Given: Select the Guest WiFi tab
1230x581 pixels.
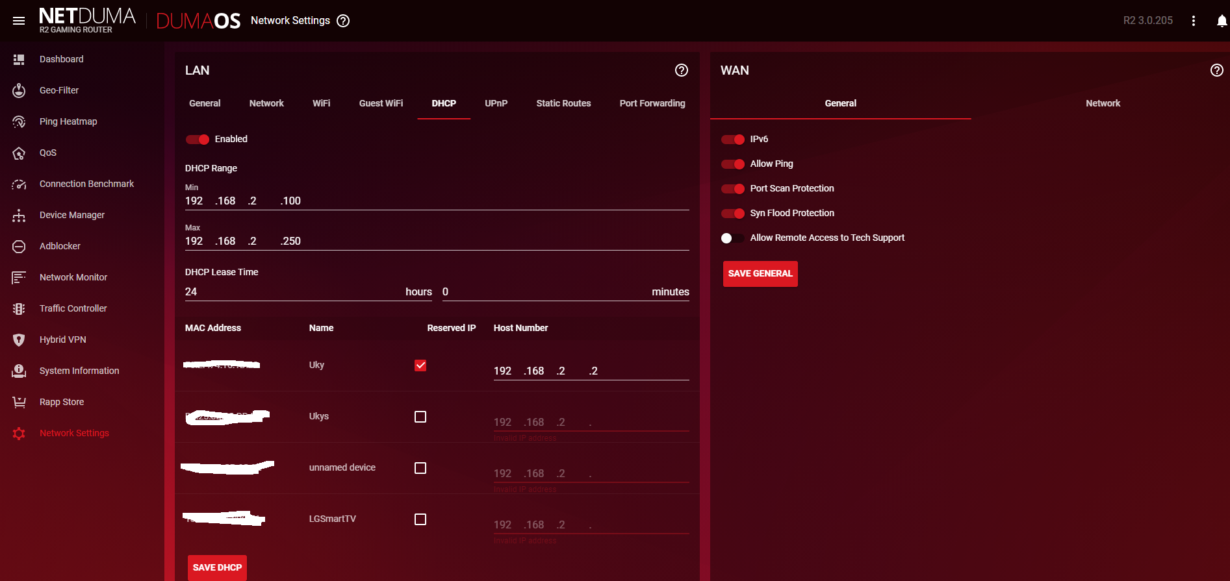Looking at the screenshot, I should tap(381, 103).
